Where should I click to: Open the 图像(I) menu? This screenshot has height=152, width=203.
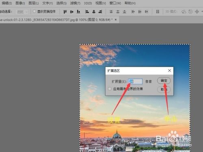(20, 3)
